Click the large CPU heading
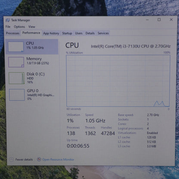The image size is (179, 179). pos(72,45)
